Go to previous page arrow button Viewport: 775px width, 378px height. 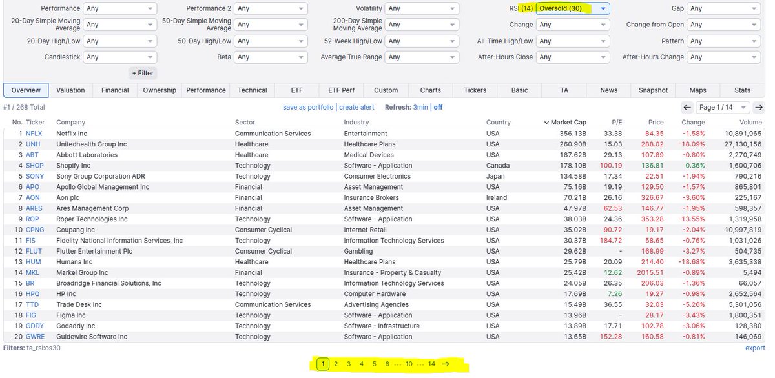coord(687,108)
